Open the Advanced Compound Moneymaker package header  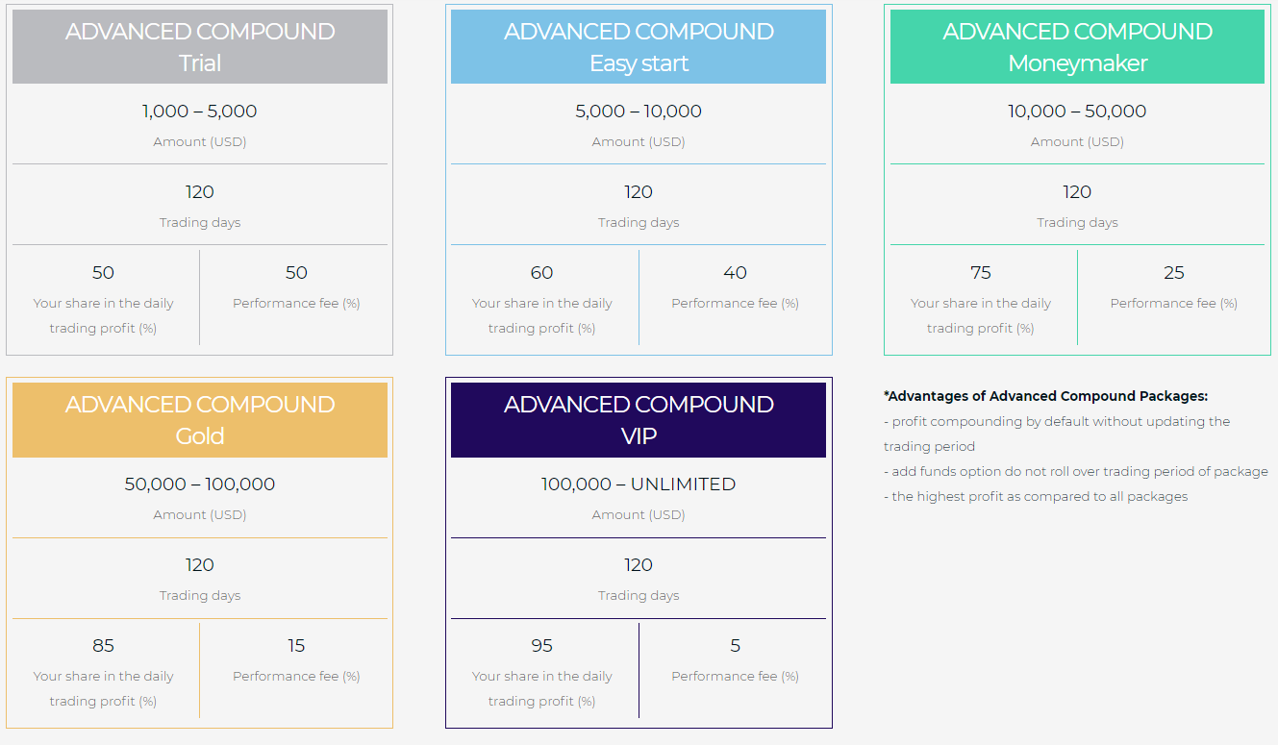point(1077,47)
